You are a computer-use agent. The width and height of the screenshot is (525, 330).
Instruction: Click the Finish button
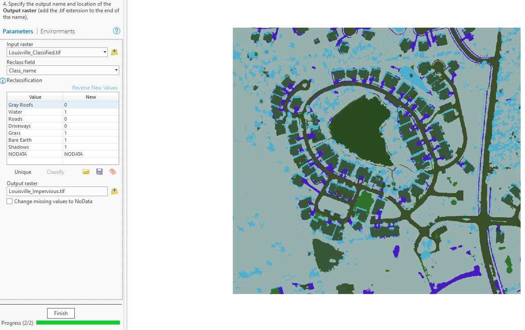click(60, 313)
